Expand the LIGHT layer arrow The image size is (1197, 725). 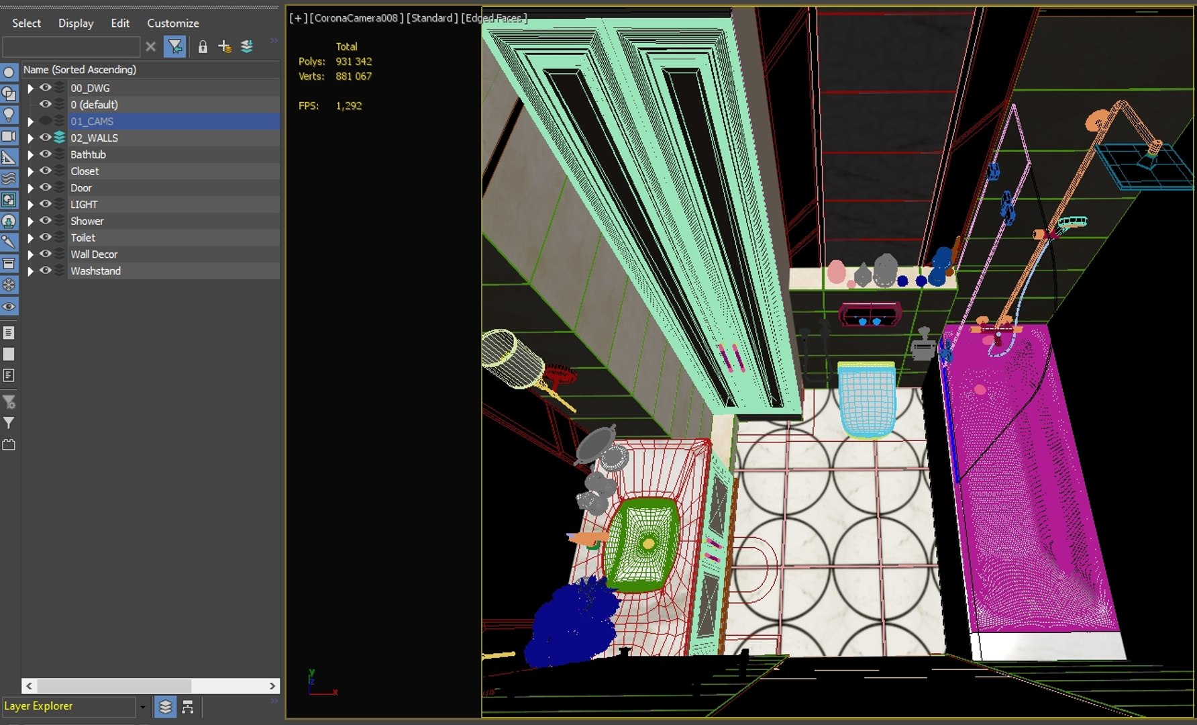30,205
